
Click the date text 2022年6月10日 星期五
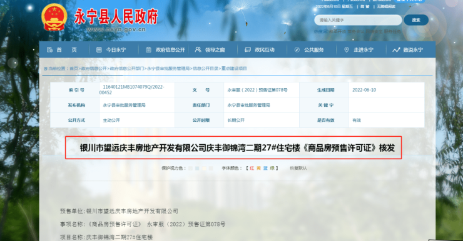(x=334, y=6)
